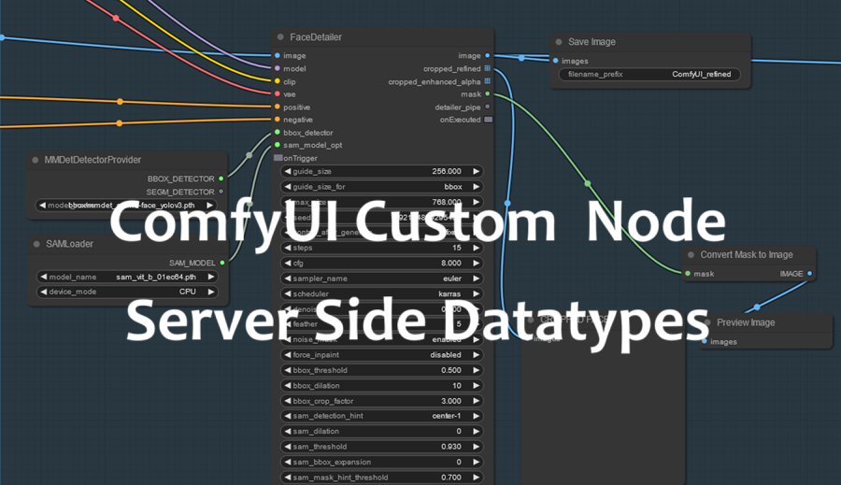Image resolution: width=841 pixels, height=485 pixels.
Task: Click the filename_prefix text field
Action: pyautogui.click(x=650, y=74)
